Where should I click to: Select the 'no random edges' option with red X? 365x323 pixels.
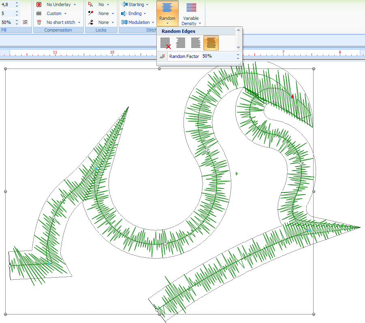(x=165, y=42)
